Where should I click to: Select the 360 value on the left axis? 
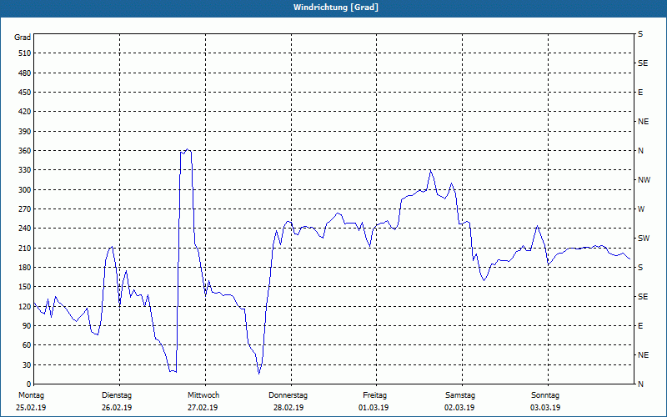(x=25, y=151)
